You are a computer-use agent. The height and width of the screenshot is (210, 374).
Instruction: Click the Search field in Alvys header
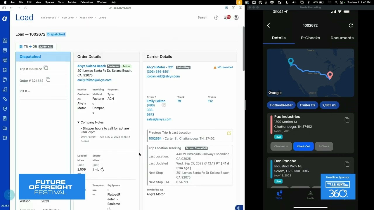click(202, 17)
